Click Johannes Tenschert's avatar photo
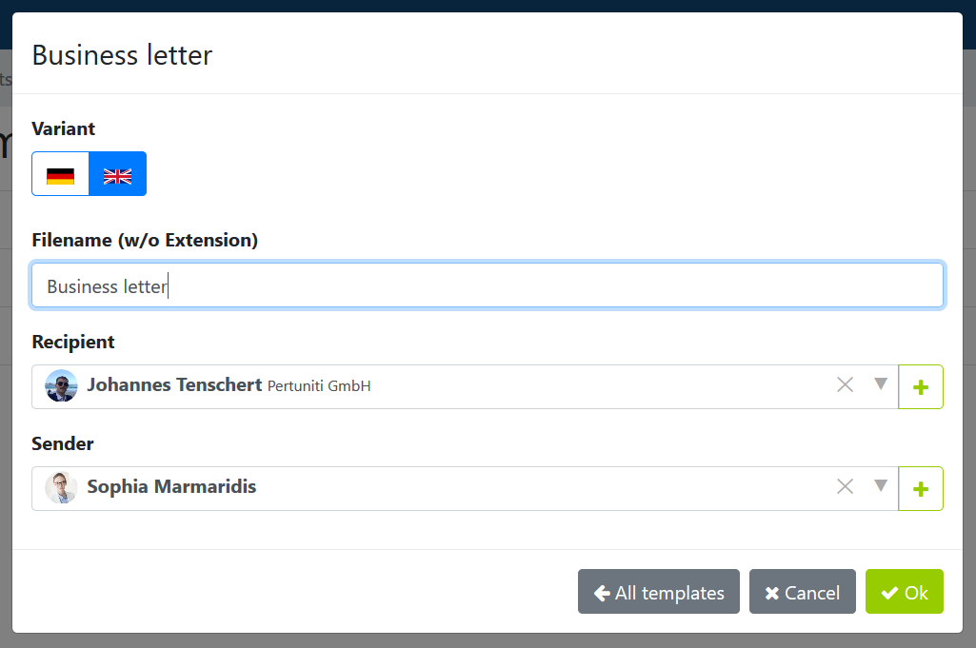The image size is (976, 648). [61, 385]
